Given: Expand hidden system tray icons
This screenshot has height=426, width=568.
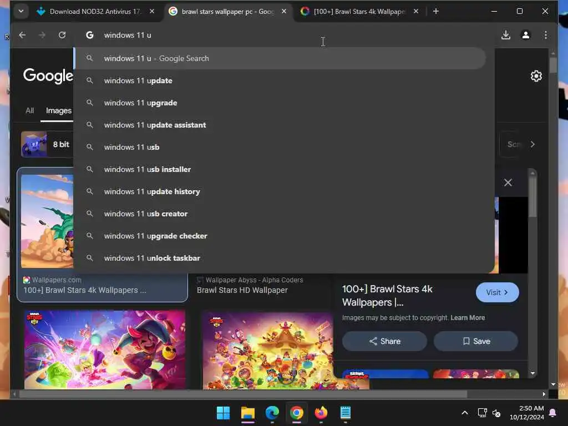Looking at the screenshot, I should pos(465,413).
